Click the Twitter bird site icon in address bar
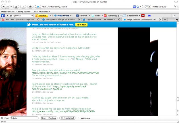The height and width of the screenshot is (123, 179). click(38, 7)
